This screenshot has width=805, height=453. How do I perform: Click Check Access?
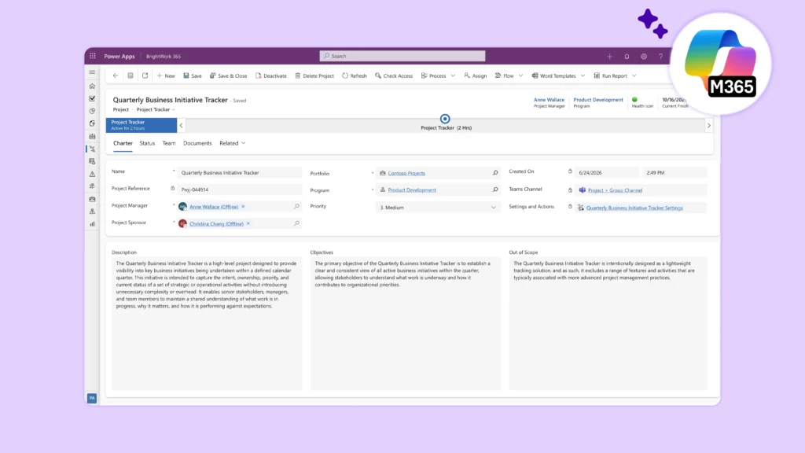(x=394, y=76)
